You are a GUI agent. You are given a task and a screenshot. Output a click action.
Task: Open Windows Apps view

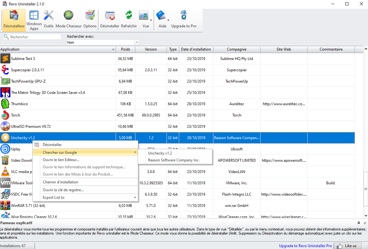34,20
